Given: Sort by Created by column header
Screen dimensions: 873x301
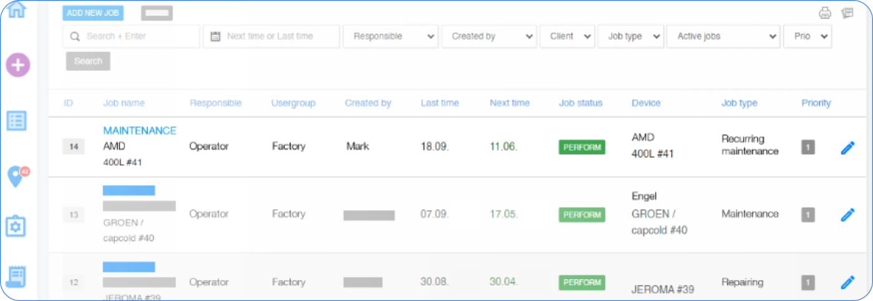Looking at the screenshot, I should [x=368, y=103].
